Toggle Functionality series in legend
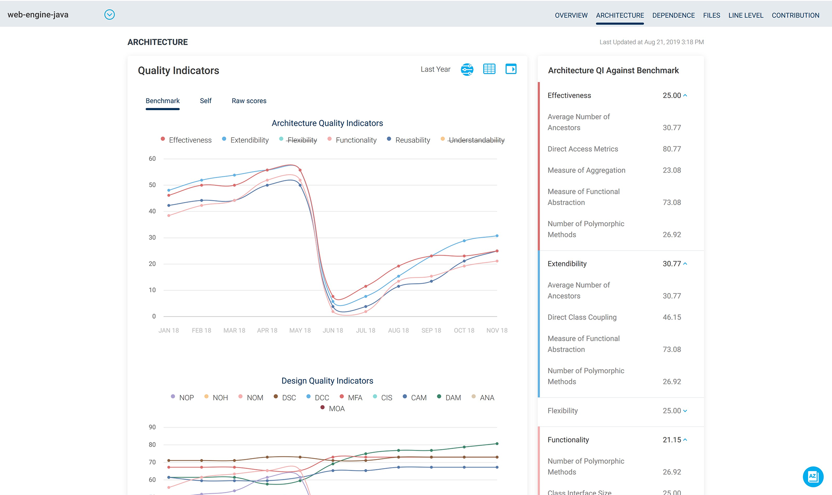The width and height of the screenshot is (832, 495). (x=352, y=140)
